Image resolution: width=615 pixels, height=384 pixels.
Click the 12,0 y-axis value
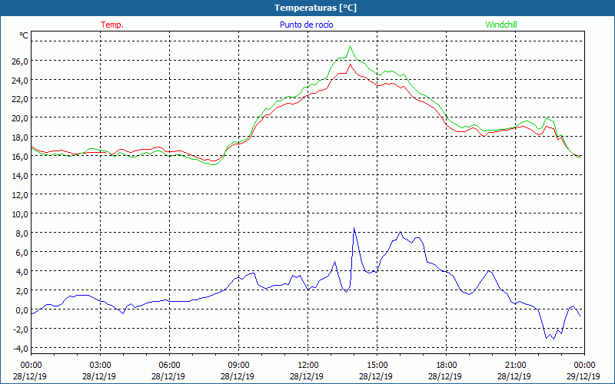coord(18,195)
